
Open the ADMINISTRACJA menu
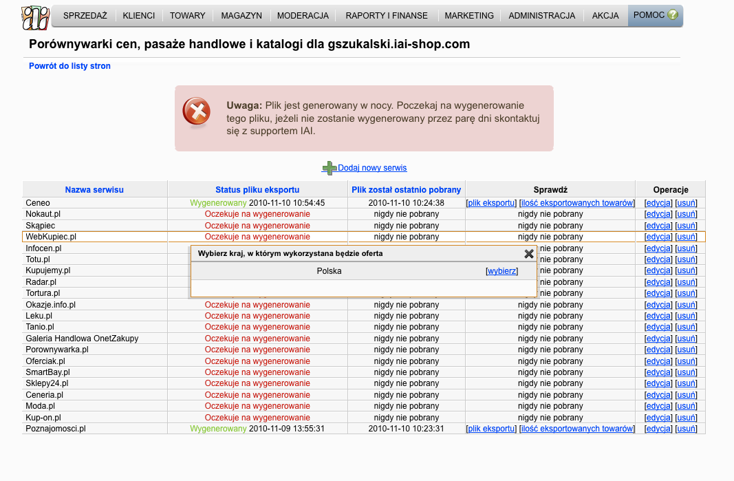542,15
